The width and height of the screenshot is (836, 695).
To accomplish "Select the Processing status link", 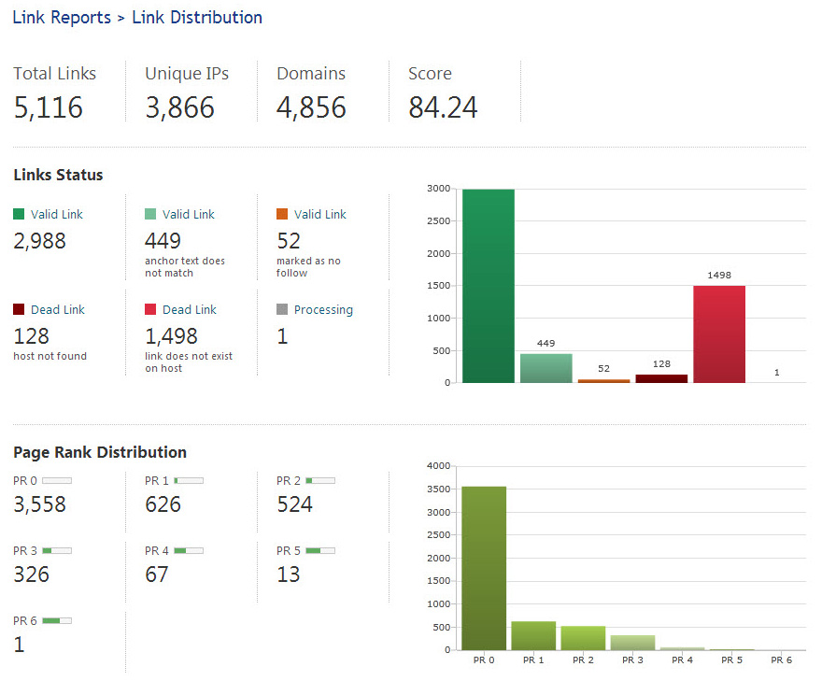I will 323,309.
